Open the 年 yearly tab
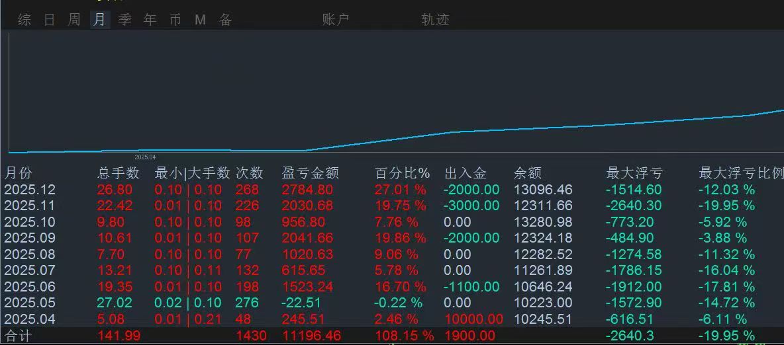784x345 pixels. 150,20
